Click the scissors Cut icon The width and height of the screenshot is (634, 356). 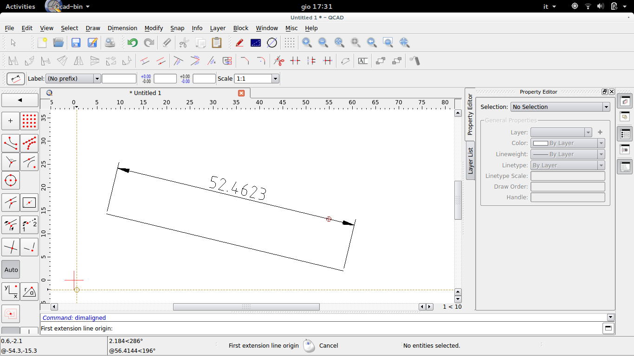(x=184, y=43)
